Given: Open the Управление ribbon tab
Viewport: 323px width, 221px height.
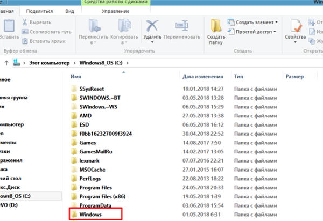Looking at the screenshot, I should (x=115, y=11).
